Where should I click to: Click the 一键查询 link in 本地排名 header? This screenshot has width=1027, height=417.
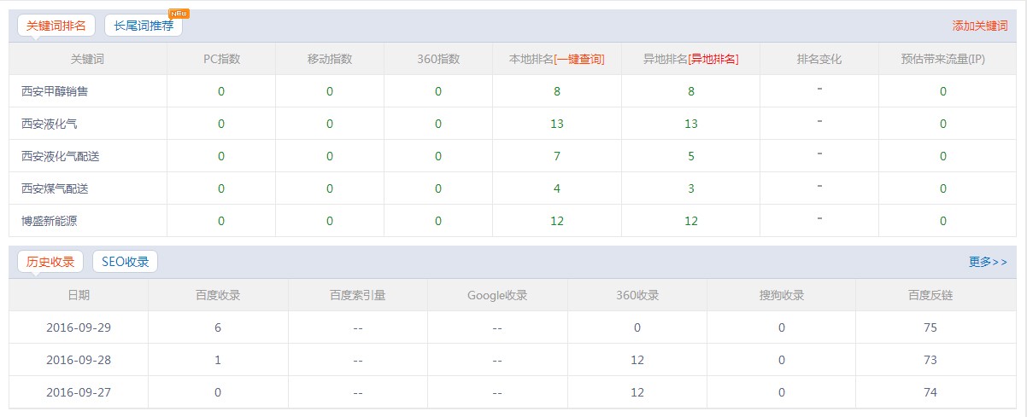579,59
